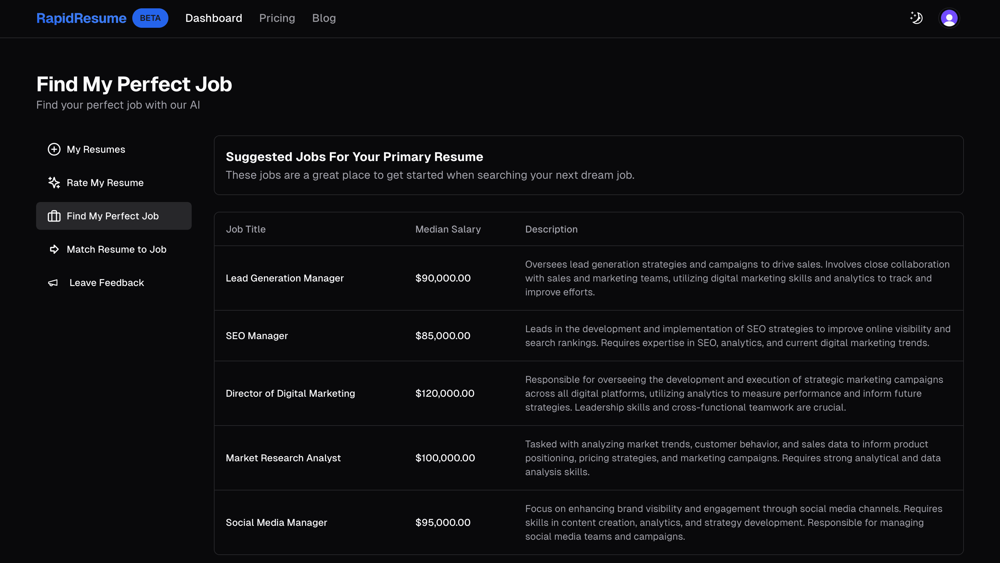Select the SEO Manager job title
The width and height of the screenshot is (1000, 563).
[257, 336]
